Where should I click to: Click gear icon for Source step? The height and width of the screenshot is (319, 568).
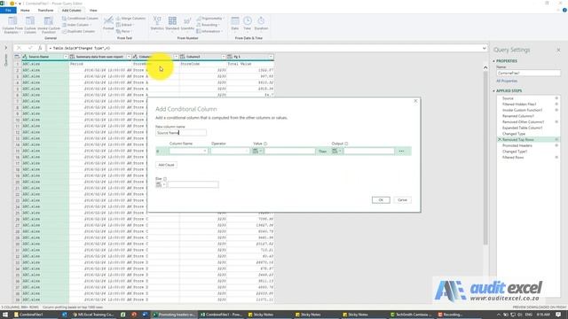point(556,98)
